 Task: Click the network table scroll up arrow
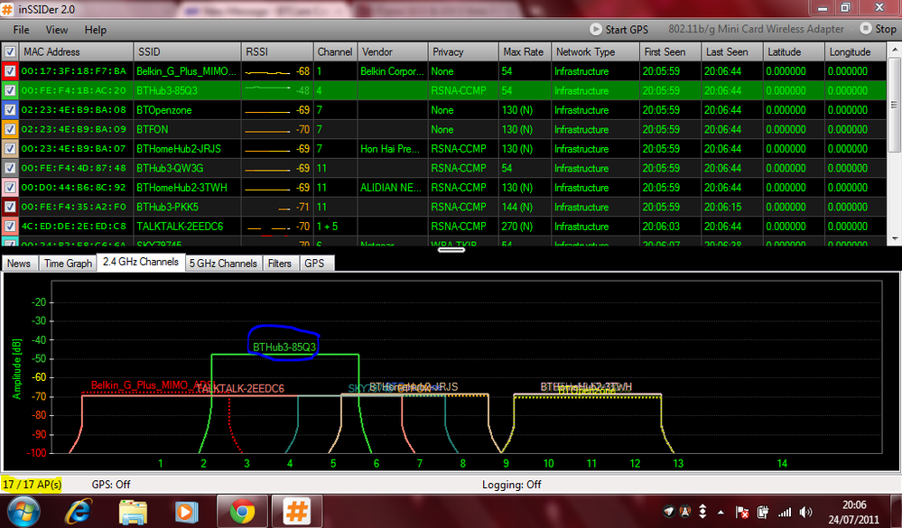[x=894, y=50]
